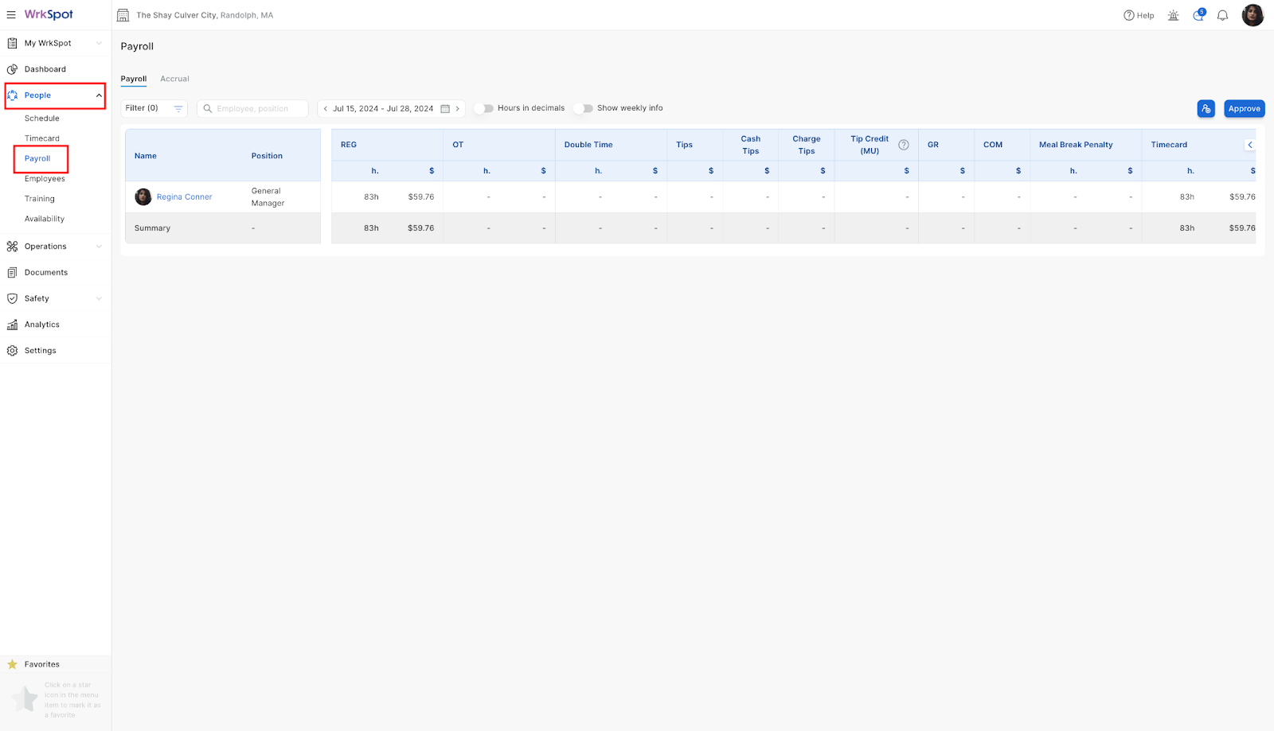Open chat messages showing 5 unread
Screen dimensions: 1274x731
[1198, 15]
